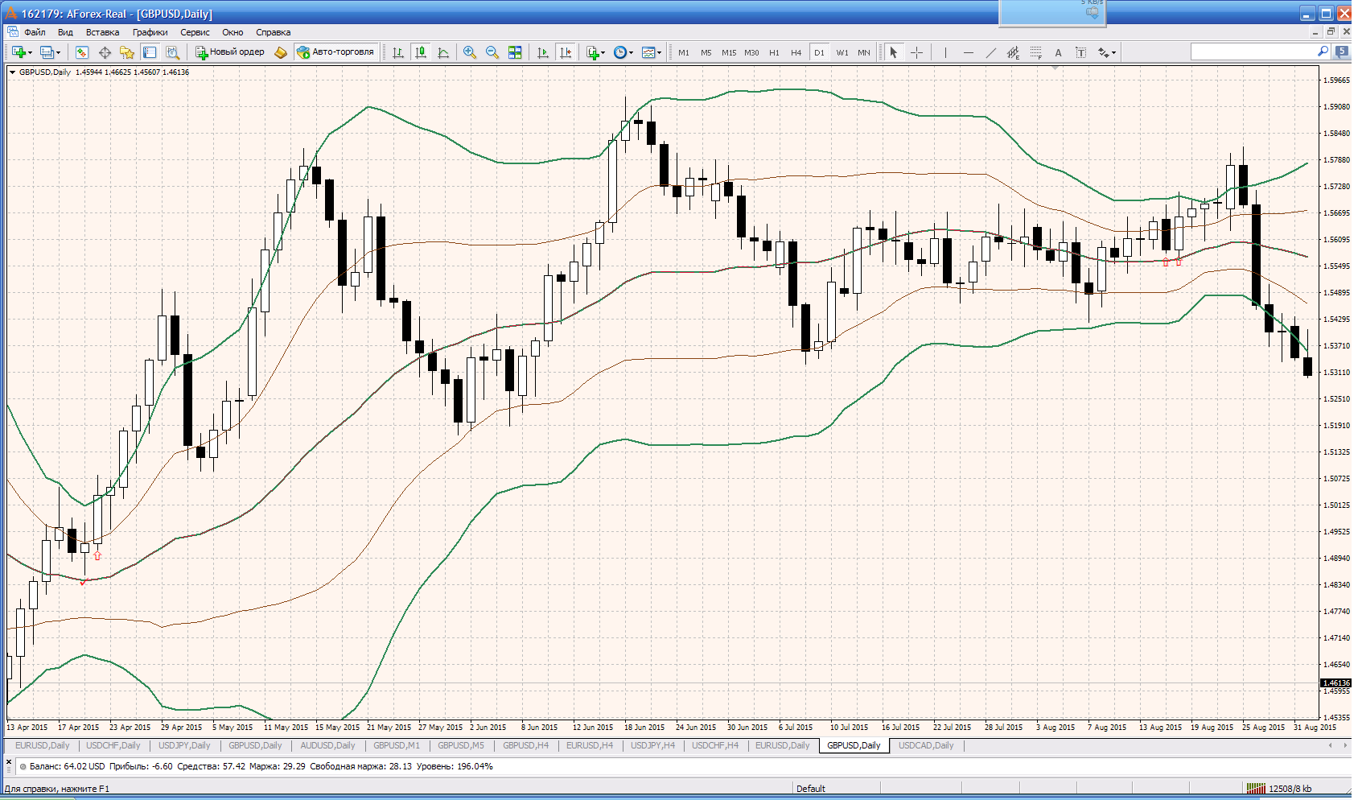The image size is (1358, 800).
Task: Click the Новый ордер button
Action: 230,52
